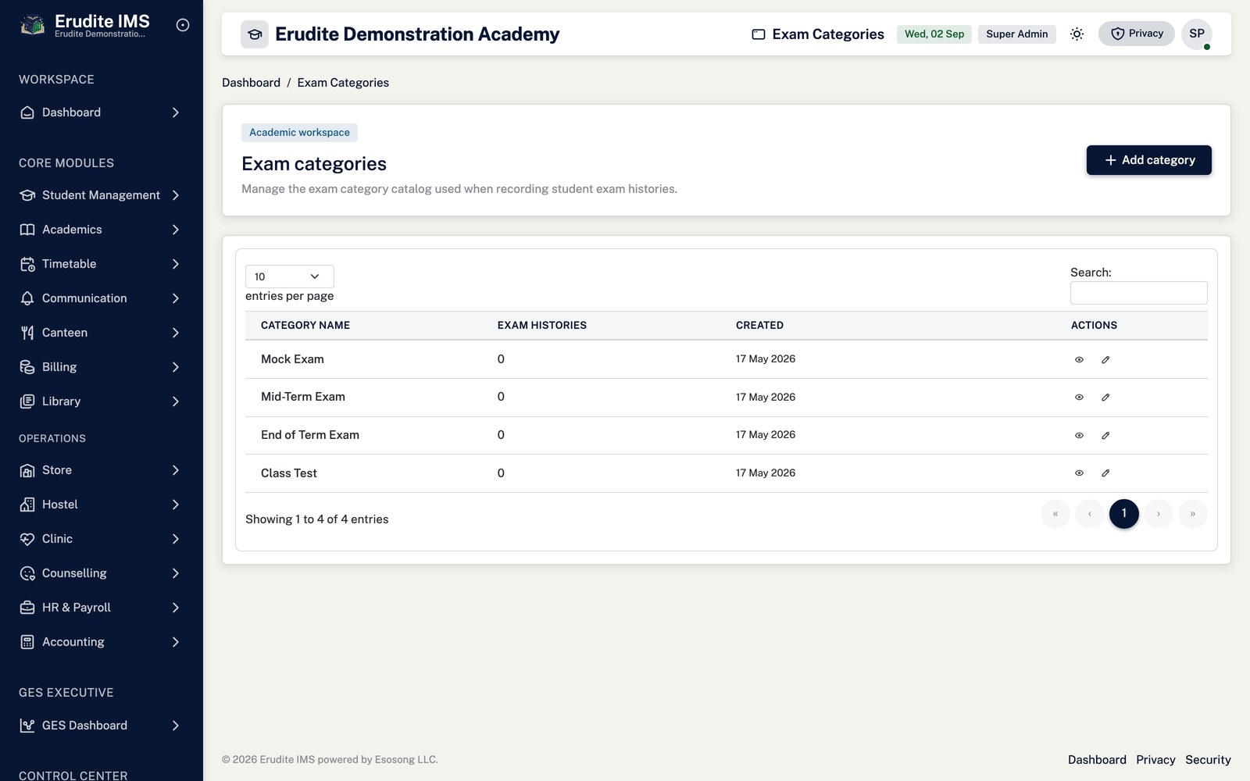This screenshot has height=781, width=1250.
Task: Click the graduation cap academy icon in header
Action: (255, 34)
